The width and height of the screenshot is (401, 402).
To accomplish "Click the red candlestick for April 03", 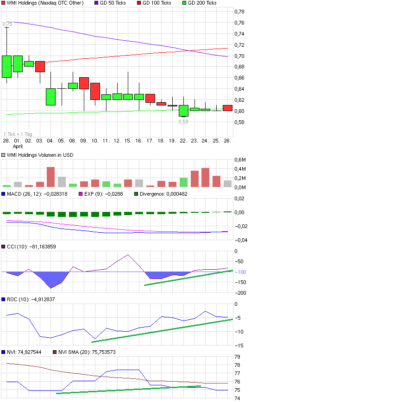I will pos(40,67).
